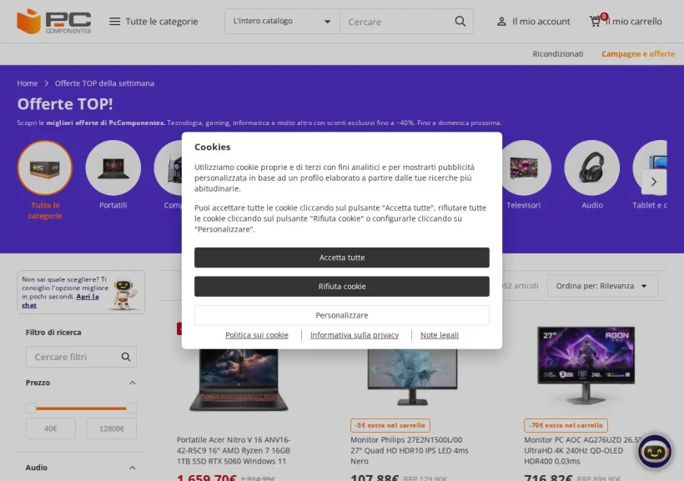Click Home breadcrumb link
This screenshot has height=481, width=684.
tap(28, 83)
